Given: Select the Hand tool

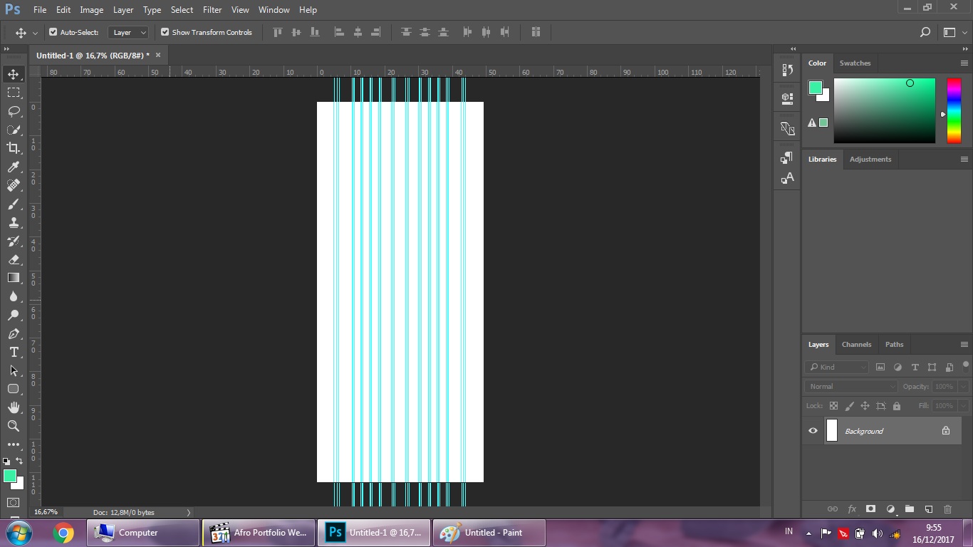Looking at the screenshot, I should coord(14,407).
